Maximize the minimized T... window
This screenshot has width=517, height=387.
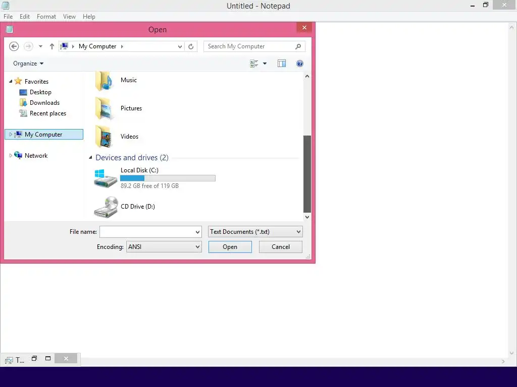48,358
